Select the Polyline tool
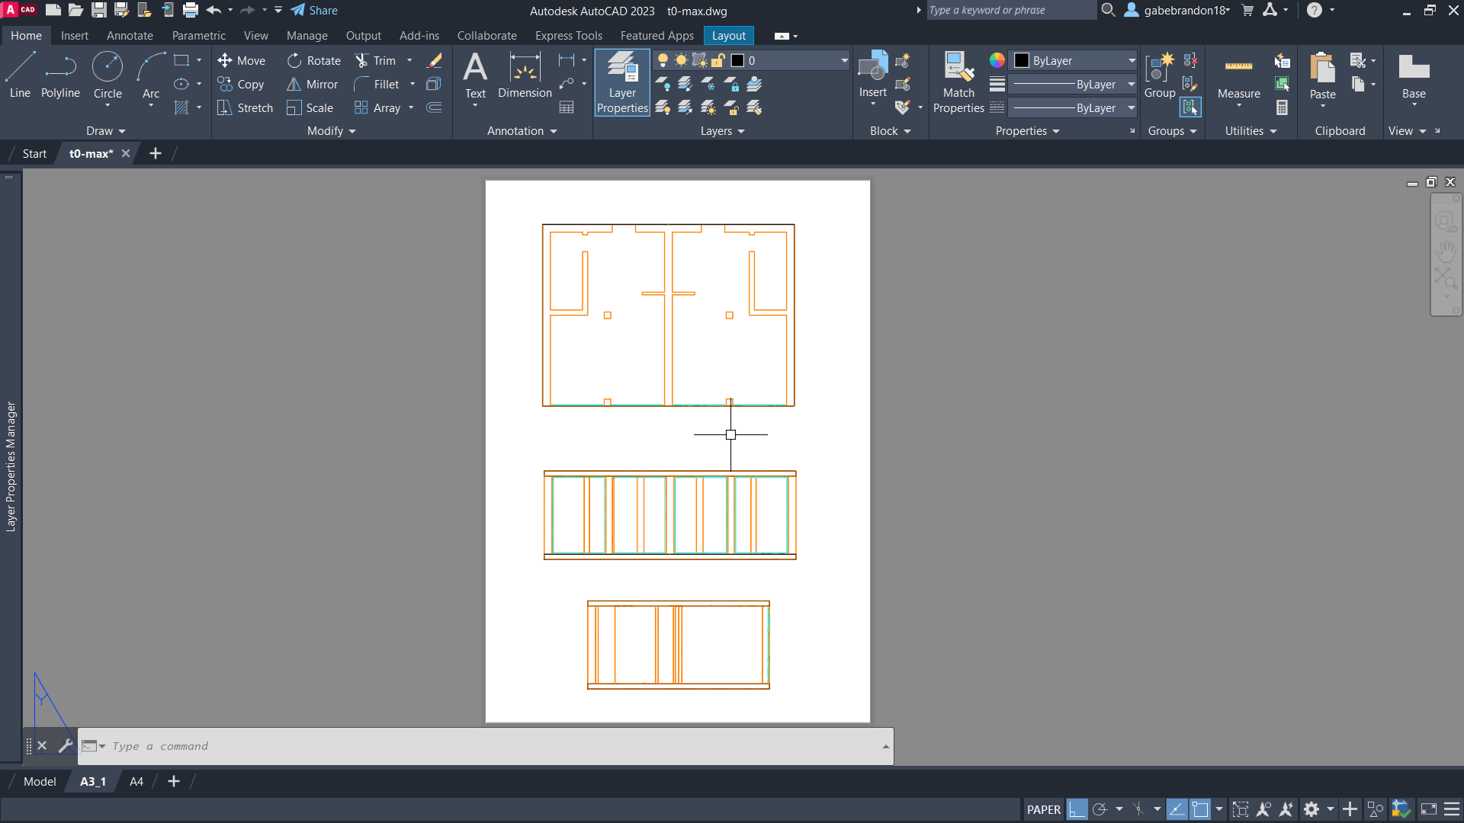The width and height of the screenshot is (1464, 823). tap(60, 72)
